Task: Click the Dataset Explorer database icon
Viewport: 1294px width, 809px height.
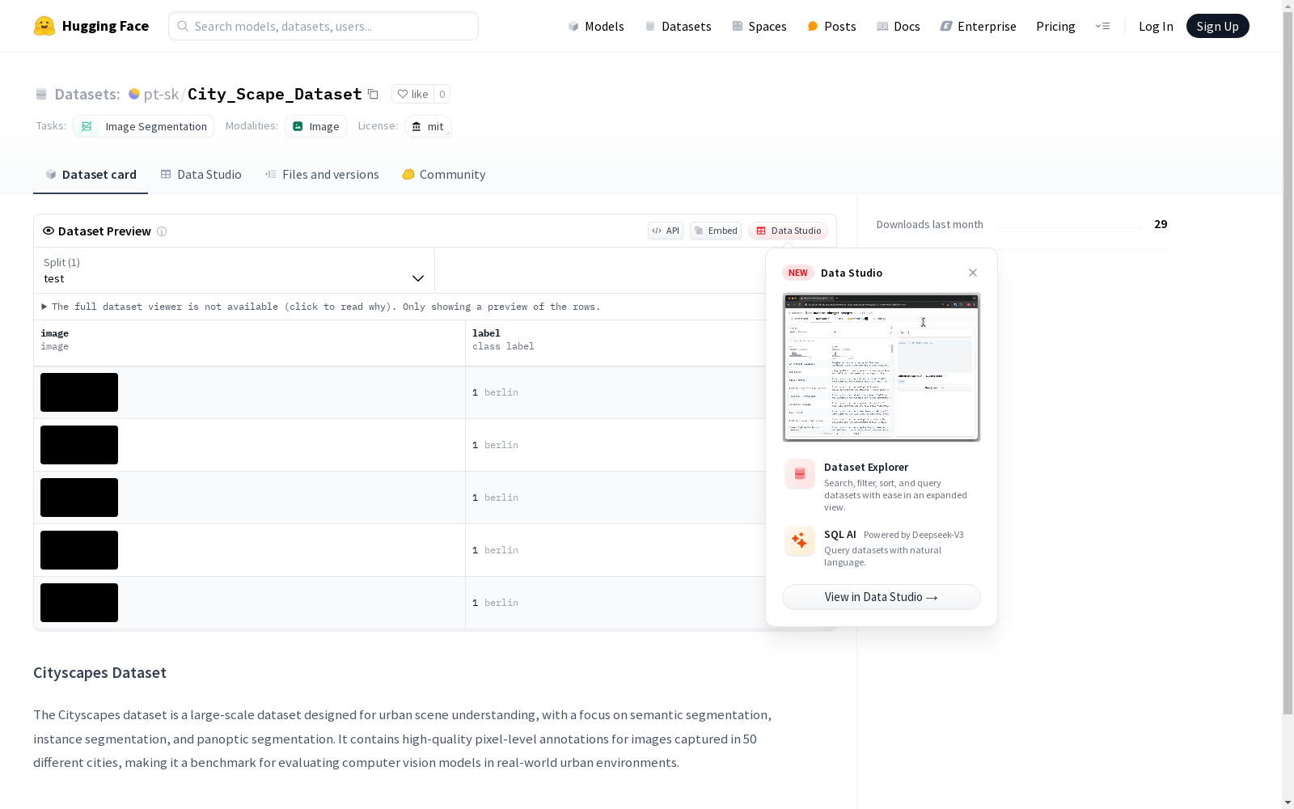Action: pos(800,474)
